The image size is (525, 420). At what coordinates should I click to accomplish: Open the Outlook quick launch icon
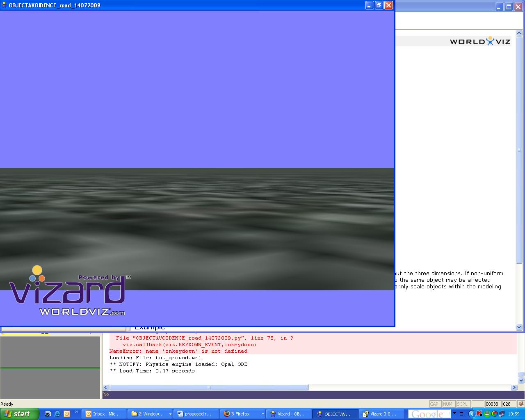tap(67, 414)
